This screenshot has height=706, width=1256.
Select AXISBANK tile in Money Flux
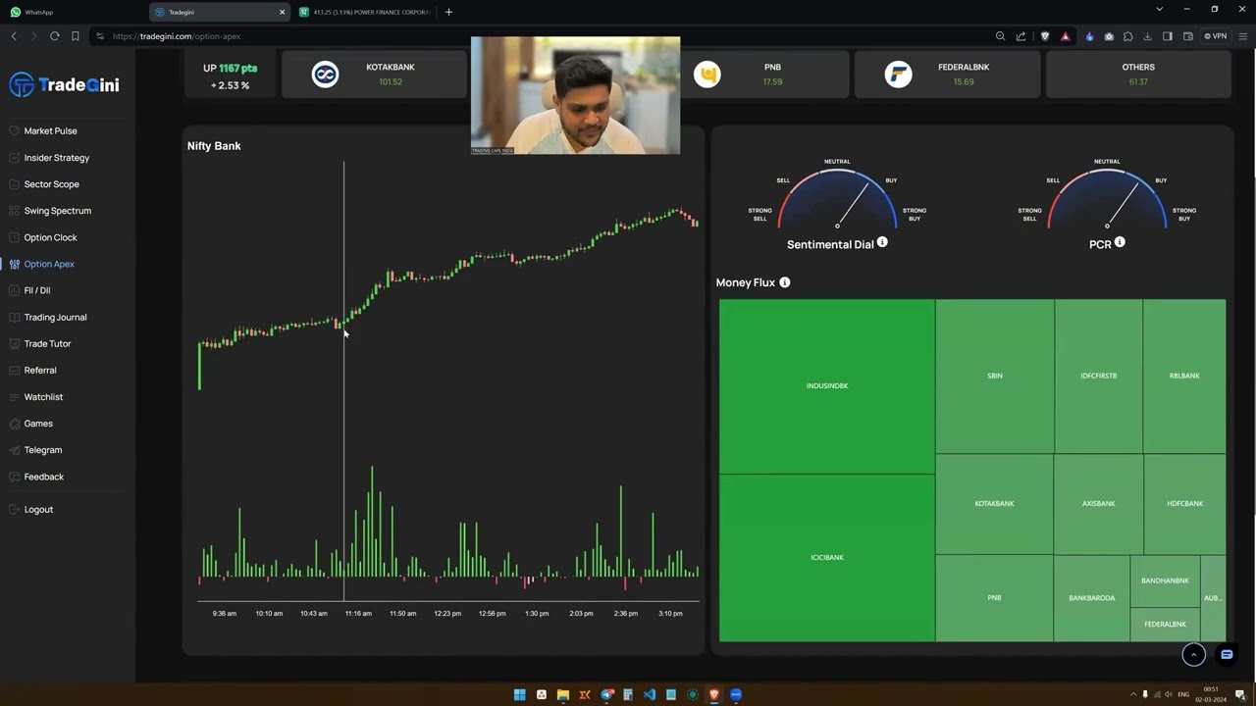tap(1098, 504)
